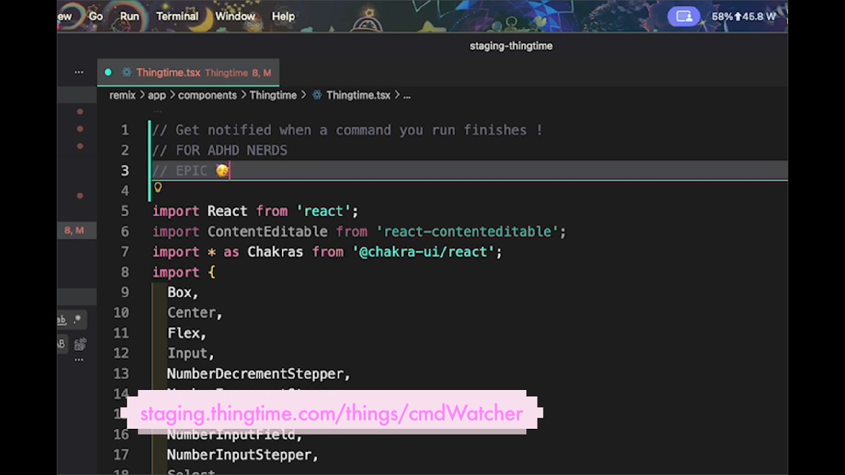Click the 'react-contenteditable' string
845x475 pixels.
(x=468, y=232)
